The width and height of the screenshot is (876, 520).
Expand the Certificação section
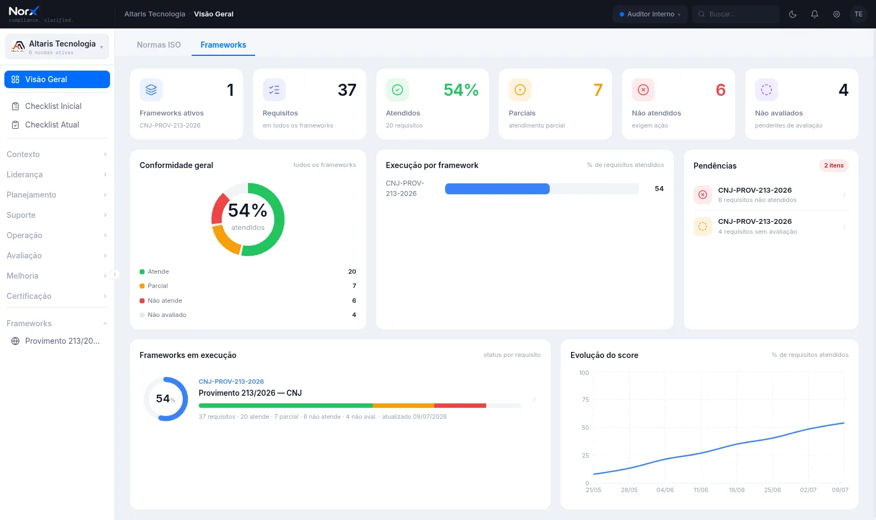pos(57,296)
